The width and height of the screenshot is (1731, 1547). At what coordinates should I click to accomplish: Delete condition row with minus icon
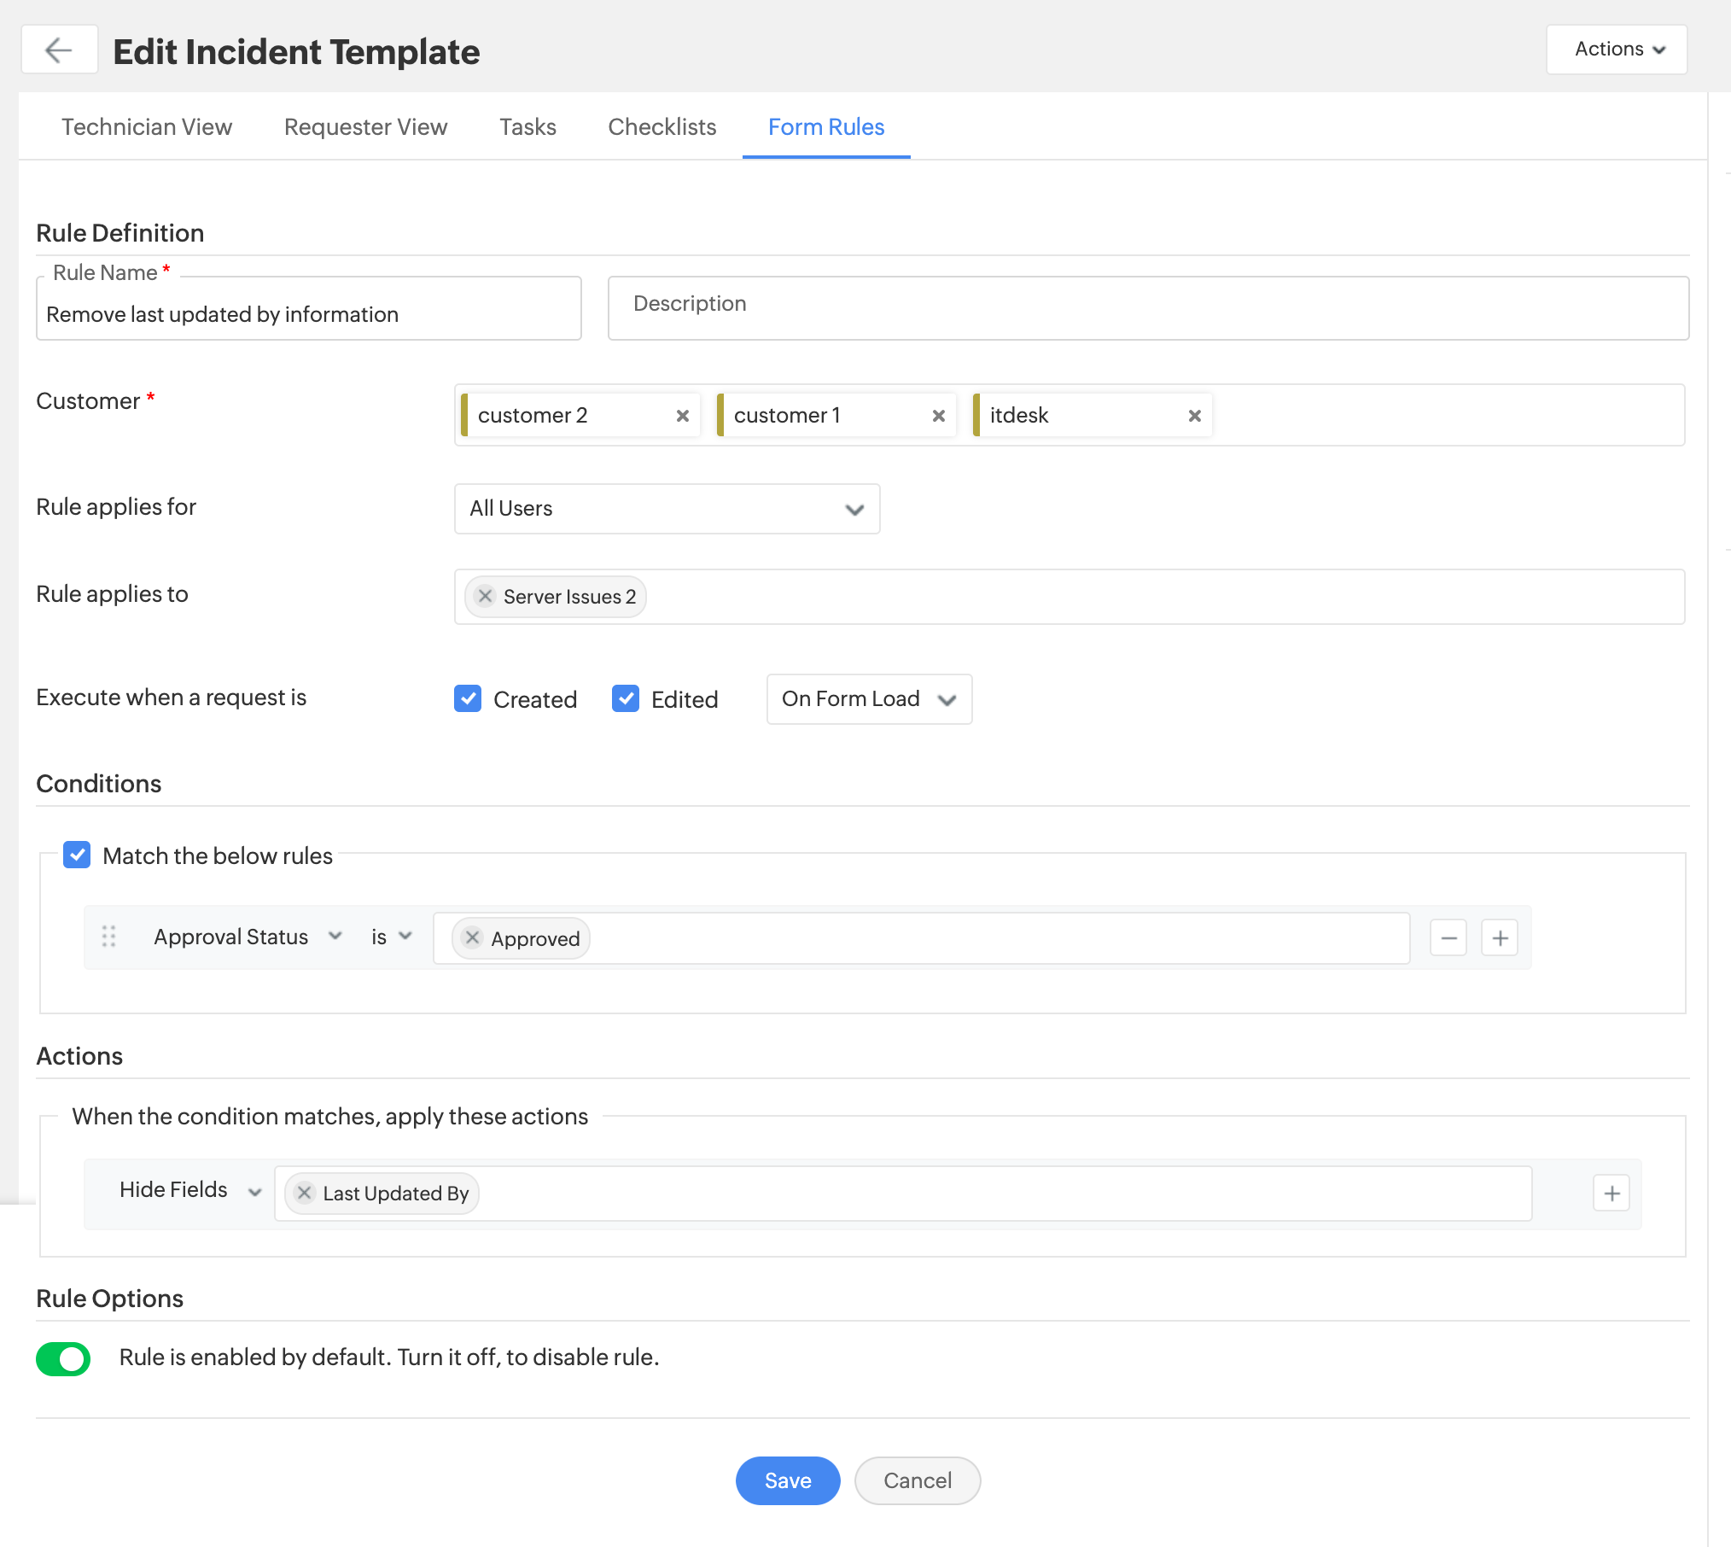pos(1448,938)
